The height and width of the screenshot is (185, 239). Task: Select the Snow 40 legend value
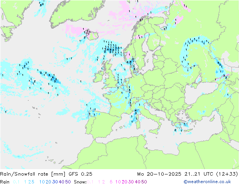pyautogui.click(x=138, y=182)
